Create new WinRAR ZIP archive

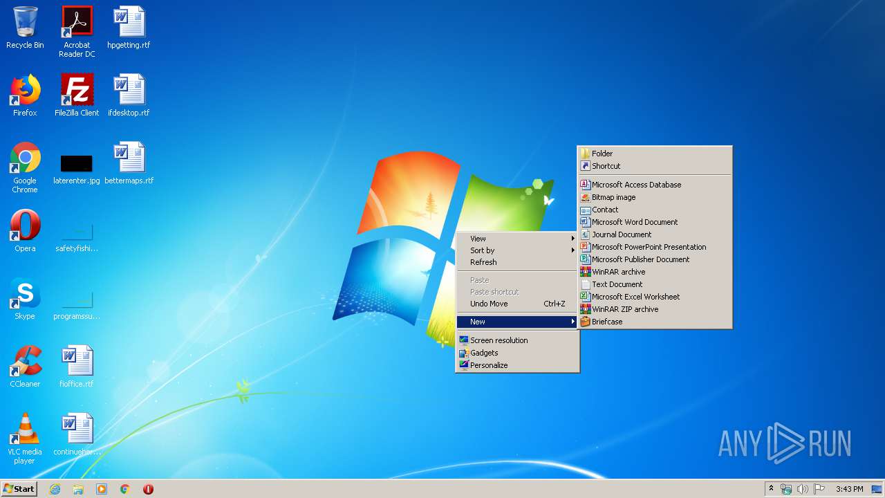click(x=655, y=309)
